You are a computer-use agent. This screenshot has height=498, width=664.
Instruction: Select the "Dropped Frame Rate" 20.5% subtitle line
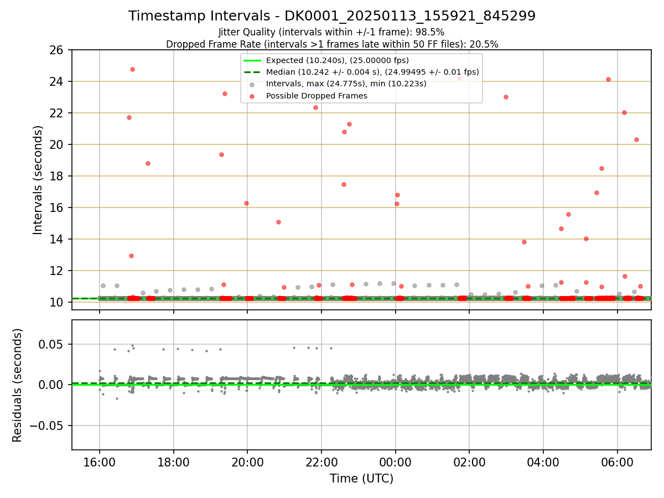pyautogui.click(x=332, y=44)
